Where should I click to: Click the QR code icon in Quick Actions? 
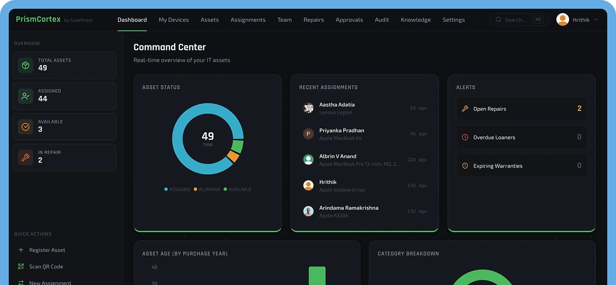point(21,266)
